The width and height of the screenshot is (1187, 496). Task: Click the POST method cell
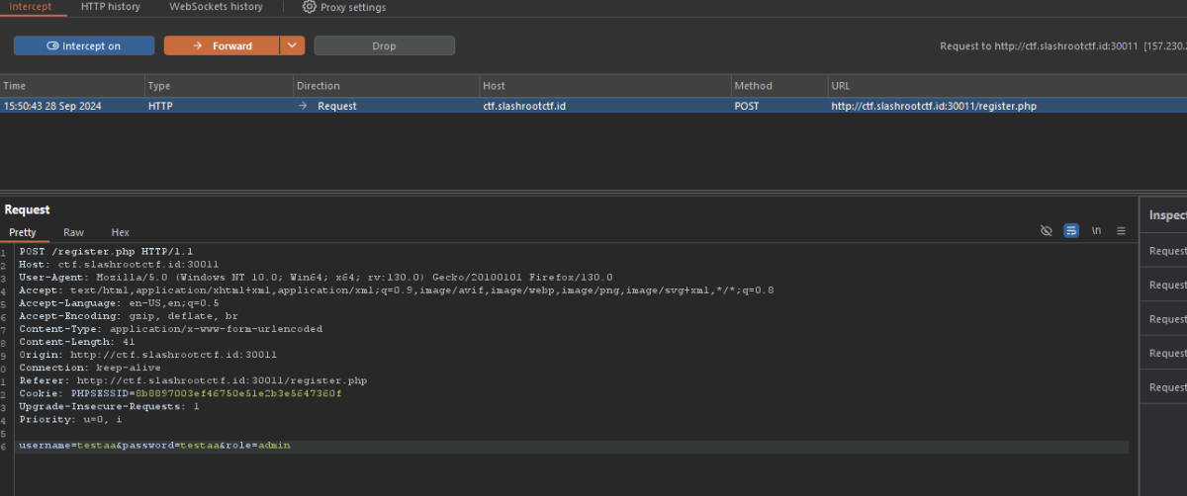[x=747, y=106]
